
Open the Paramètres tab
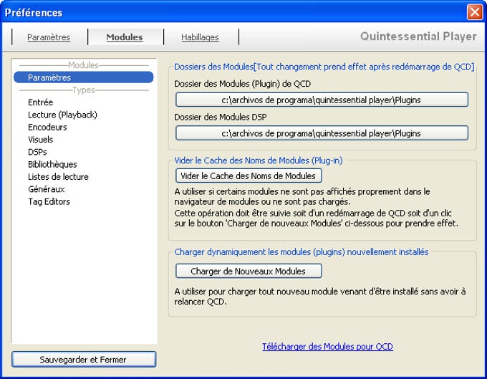tap(49, 37)
